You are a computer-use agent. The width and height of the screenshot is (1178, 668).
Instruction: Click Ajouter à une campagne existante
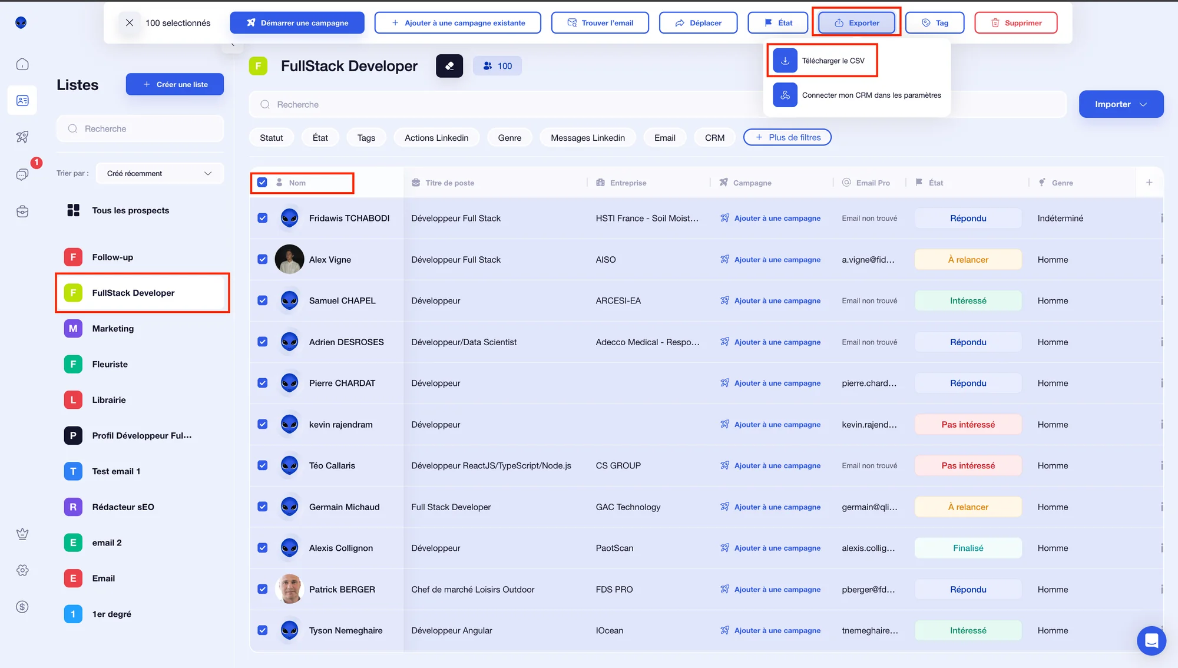[458, 23]
